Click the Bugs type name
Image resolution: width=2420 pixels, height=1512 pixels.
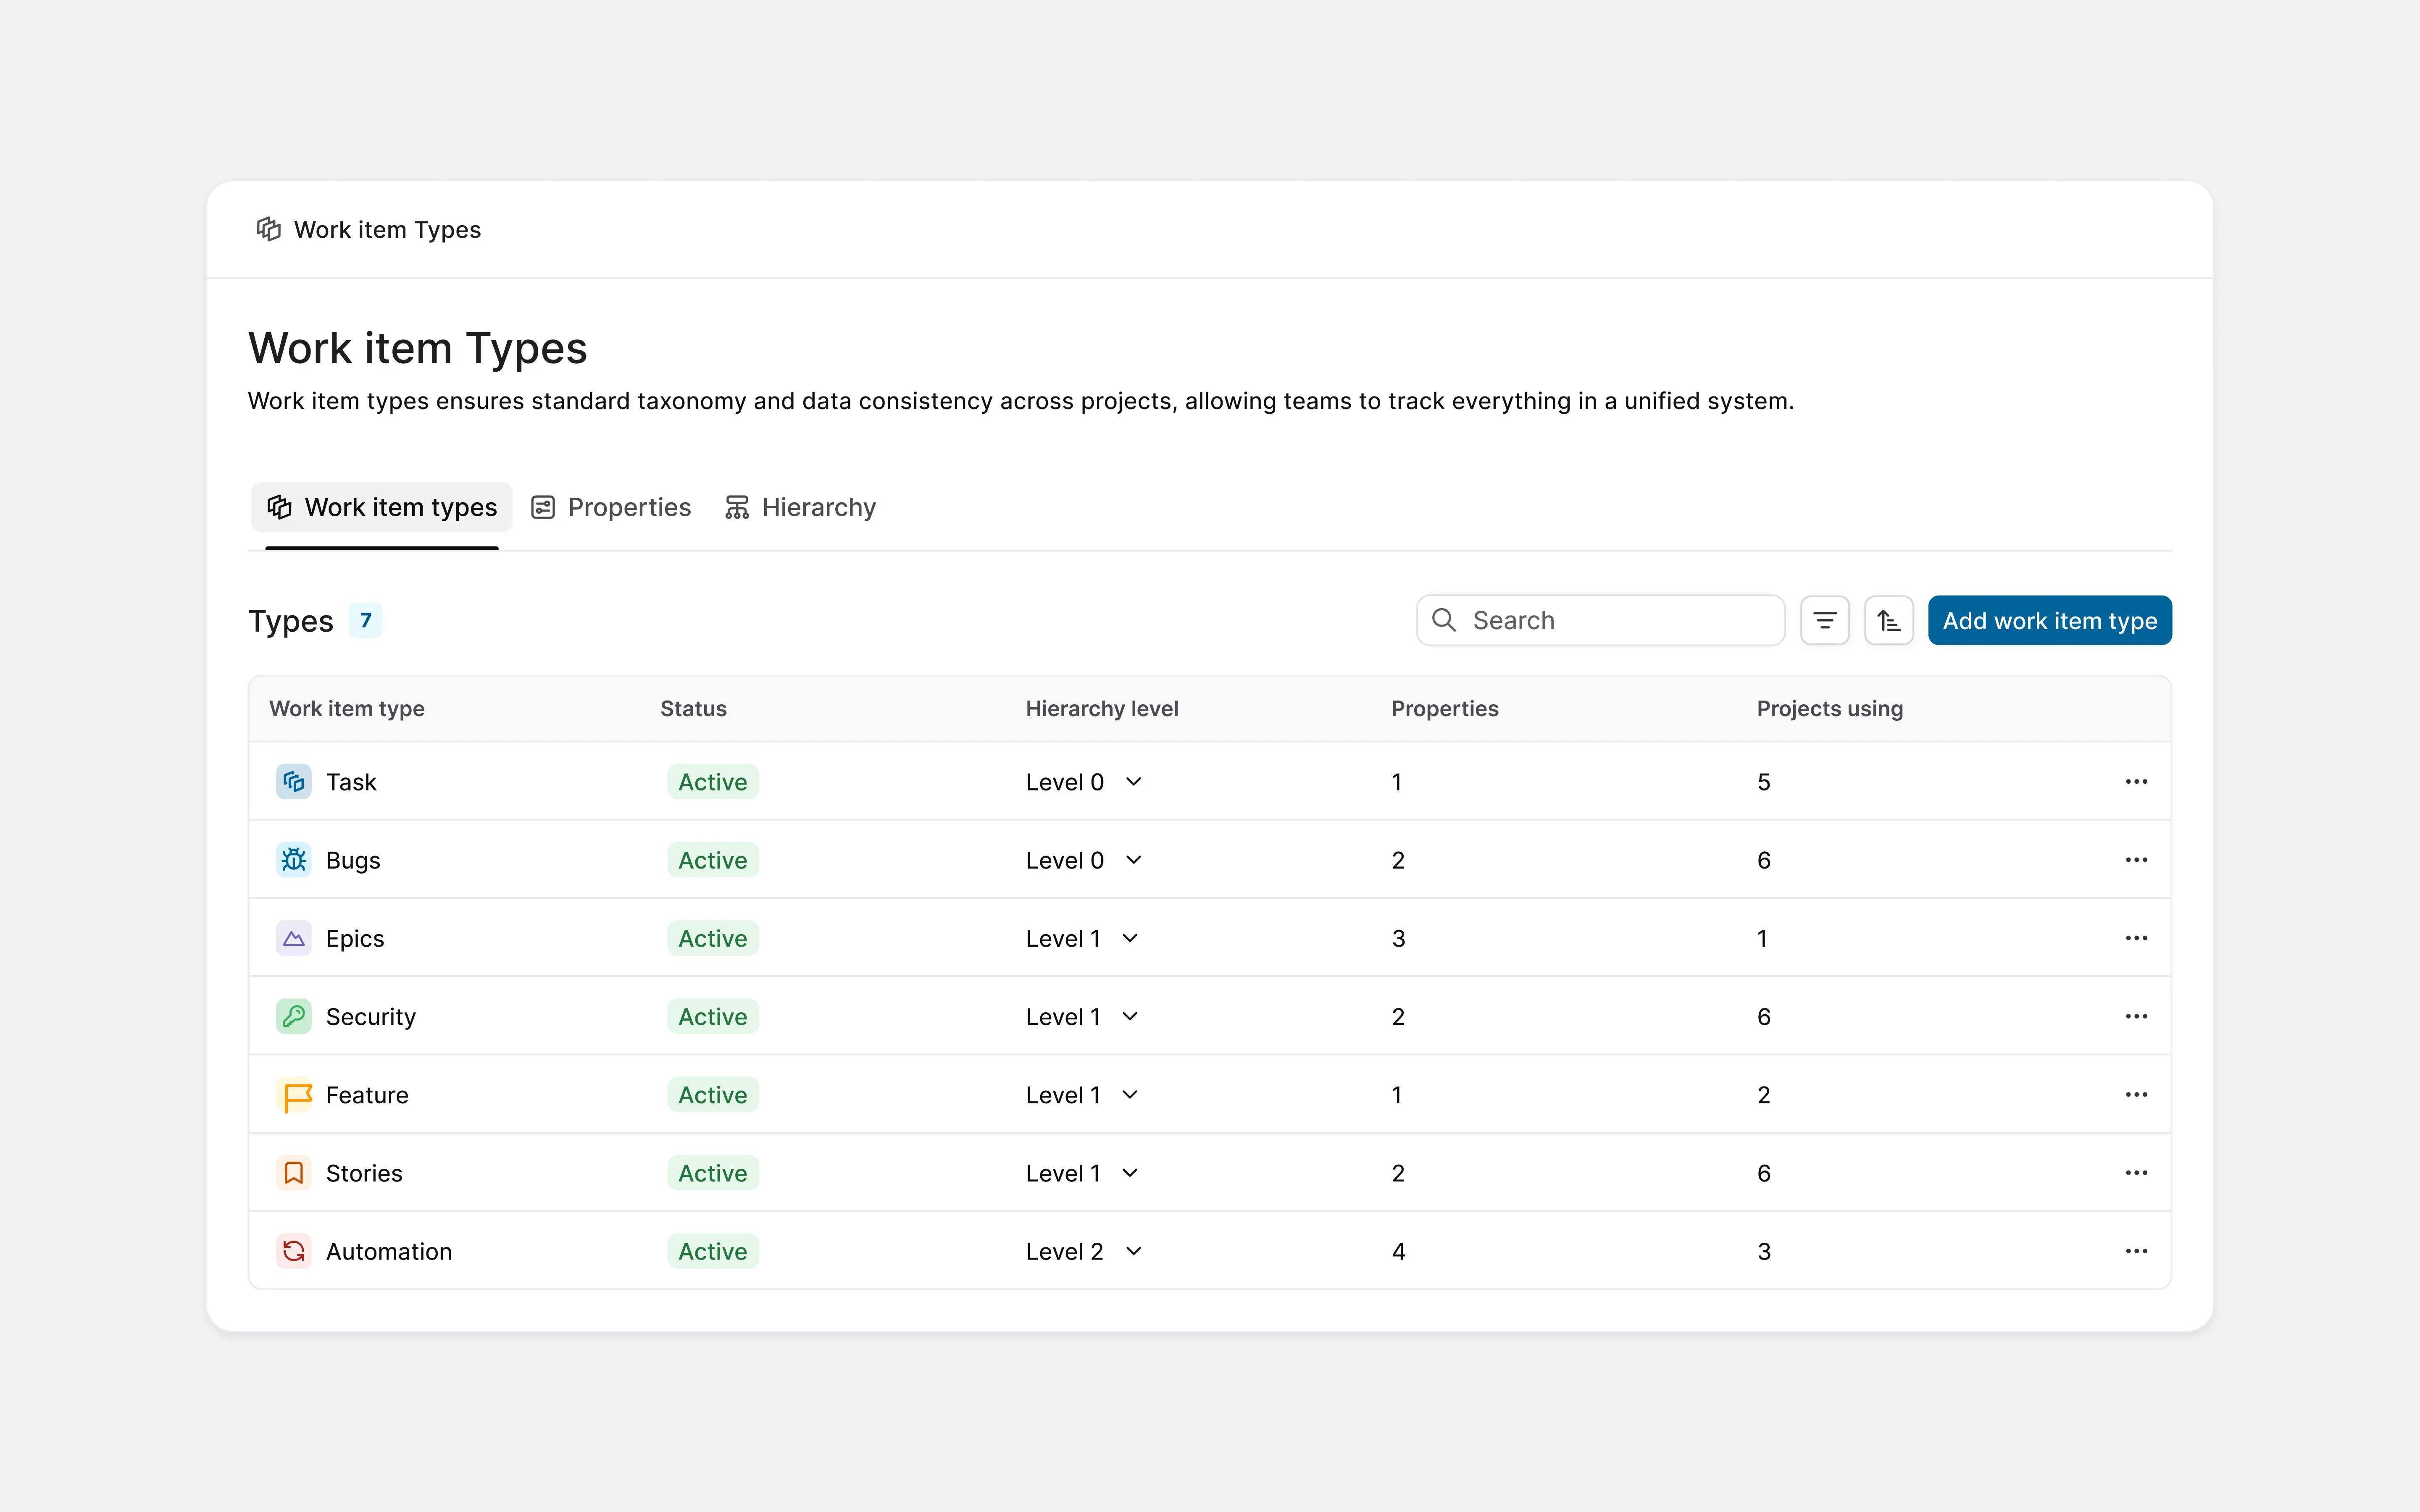(353, 861)
